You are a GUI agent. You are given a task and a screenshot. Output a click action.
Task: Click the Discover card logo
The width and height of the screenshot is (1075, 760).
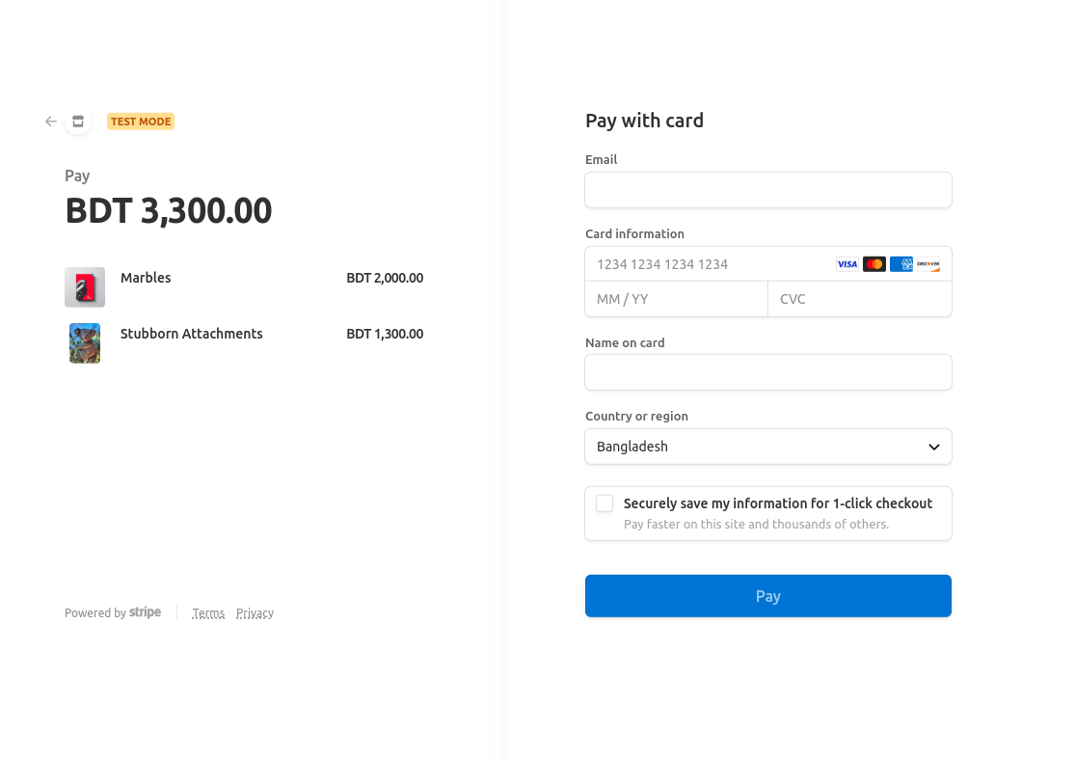[x=928, y=264]
